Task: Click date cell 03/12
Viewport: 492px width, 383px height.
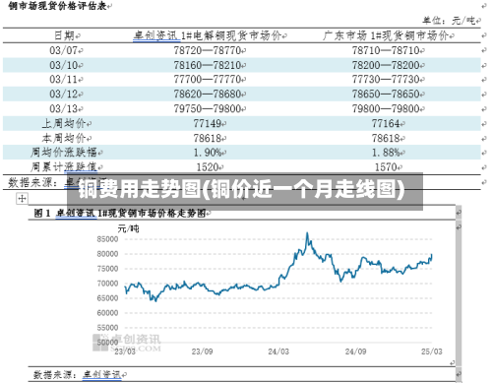Action: (63, 95)
